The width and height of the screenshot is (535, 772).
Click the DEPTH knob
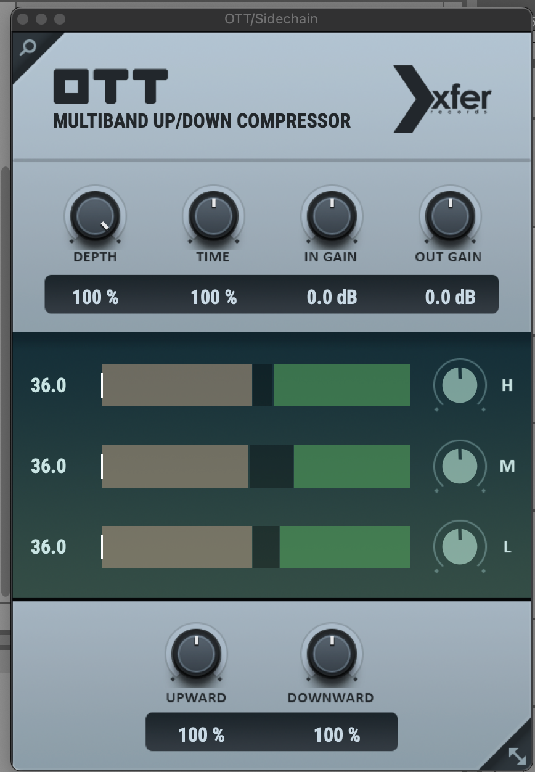95,216
